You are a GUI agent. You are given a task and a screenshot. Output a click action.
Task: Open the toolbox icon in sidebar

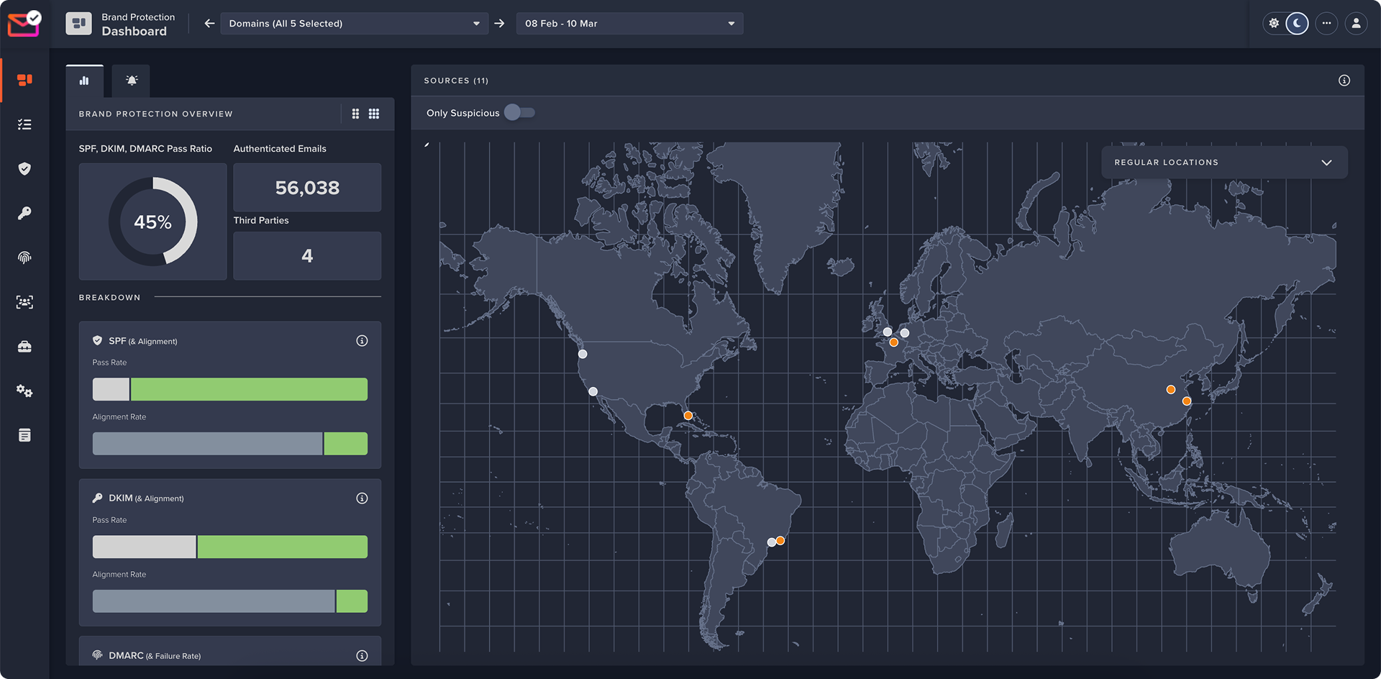[x=24, y=347]
